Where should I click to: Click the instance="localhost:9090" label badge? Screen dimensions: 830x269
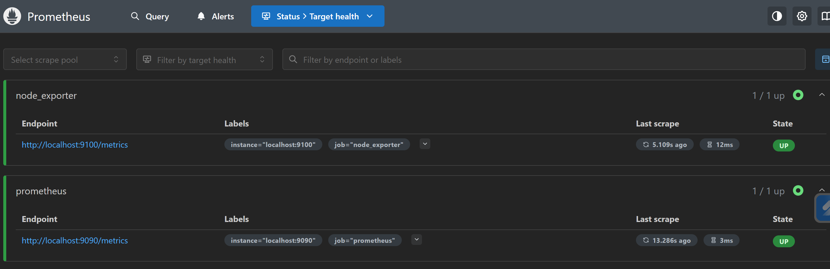click(x=273, y=240)
